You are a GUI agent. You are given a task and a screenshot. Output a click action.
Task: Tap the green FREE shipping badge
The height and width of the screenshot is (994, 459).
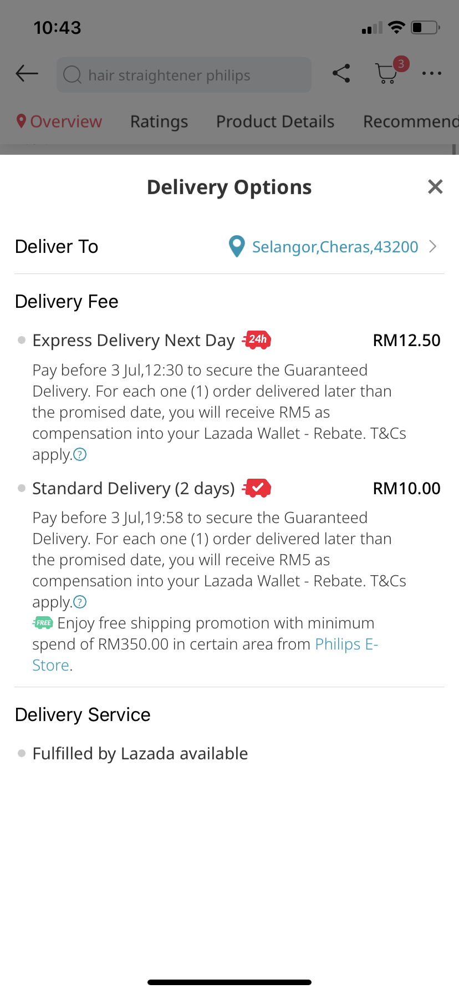[x=43, y=623]
